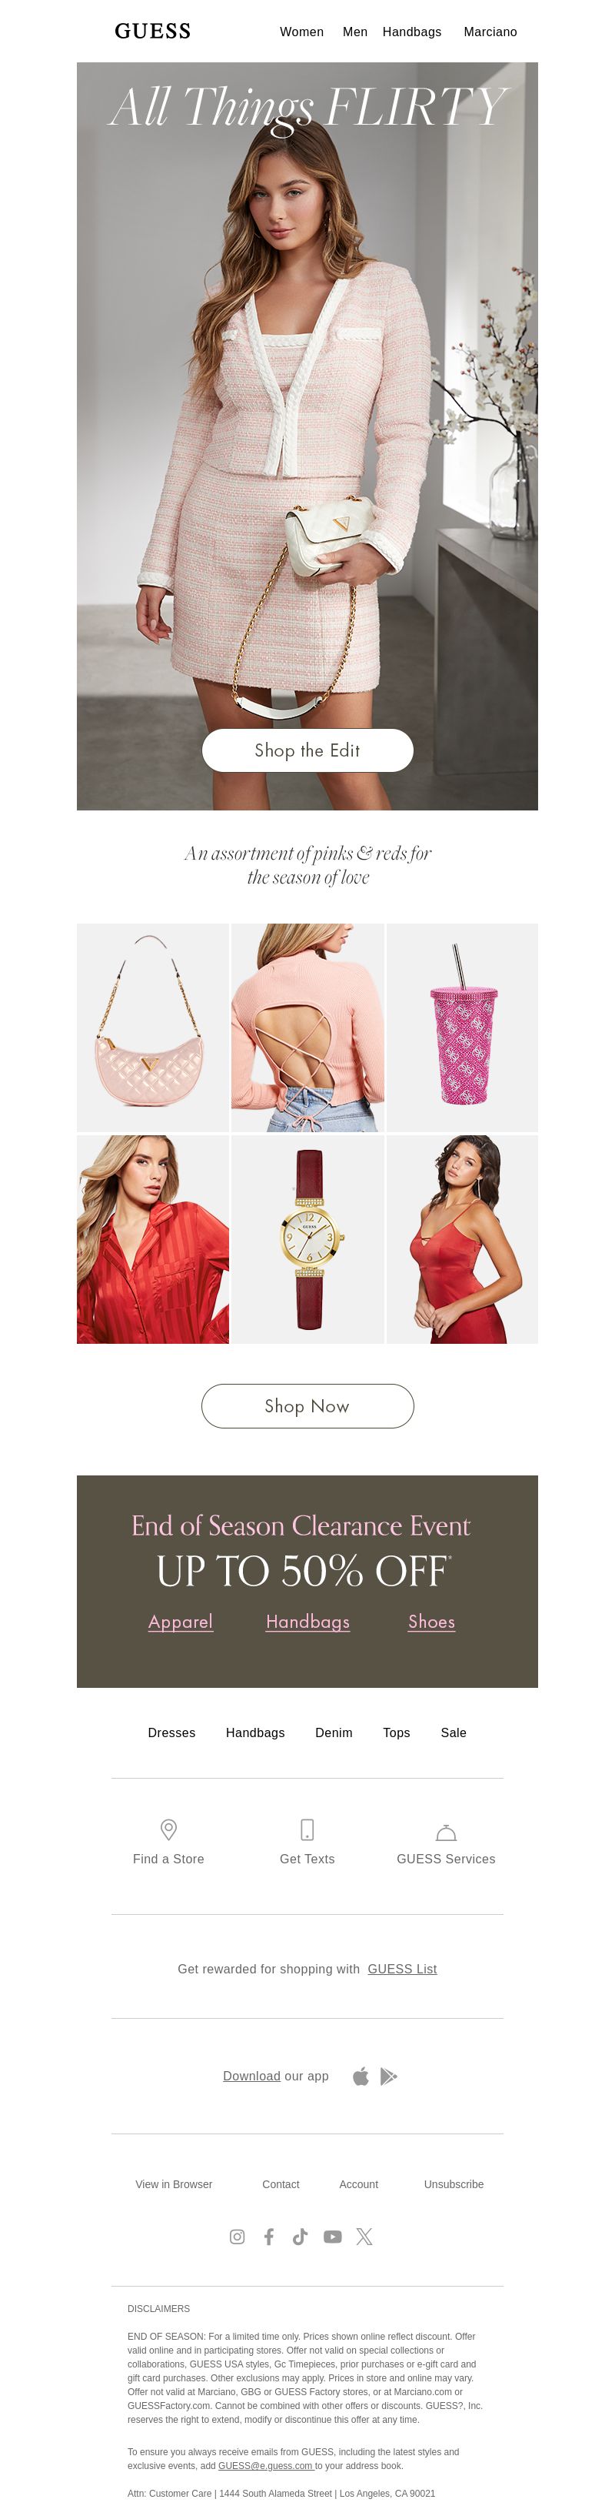Open the YouTube social icon
The height and width of the screenshot is (2516, 615).
pyautogui.click(x=333, y=2236)
